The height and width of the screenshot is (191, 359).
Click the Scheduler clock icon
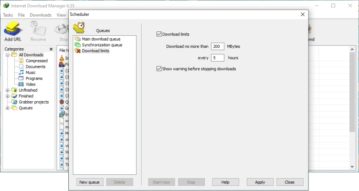79,28
